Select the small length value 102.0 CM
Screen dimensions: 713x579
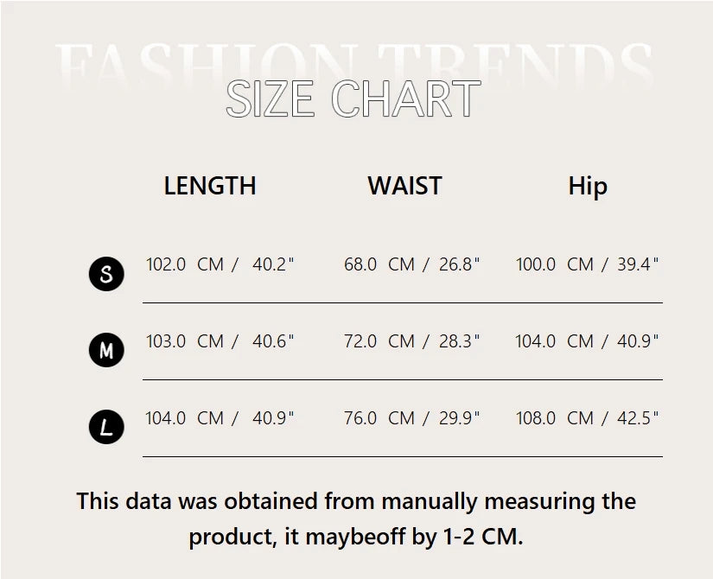pos(185,264)
